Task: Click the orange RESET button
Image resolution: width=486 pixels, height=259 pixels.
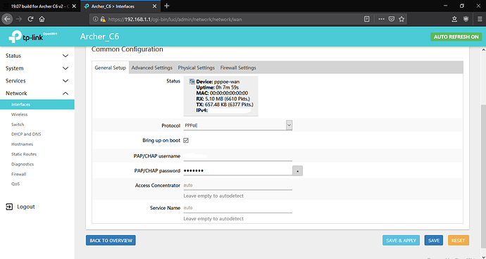Action: coord(459,241)
